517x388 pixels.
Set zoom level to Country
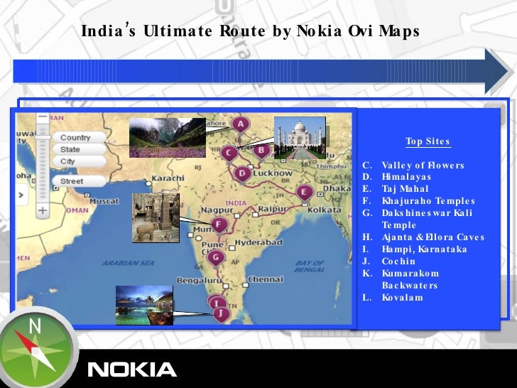coord(78,138)
